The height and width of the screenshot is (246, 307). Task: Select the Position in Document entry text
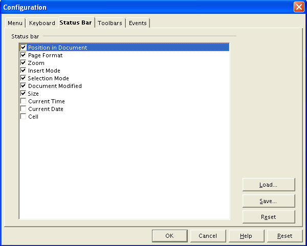pyautogui.click(x=57, y=48)
